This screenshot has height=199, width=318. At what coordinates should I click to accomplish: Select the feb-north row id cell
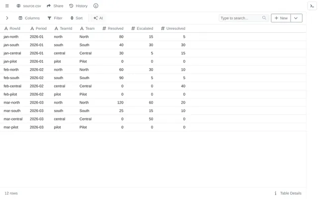click(11, 70)
